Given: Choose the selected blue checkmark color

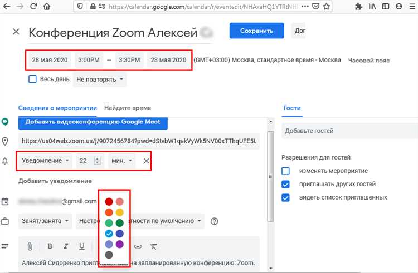Looking at the screenshot, I should pyautogui.click(x=109, y=234).
